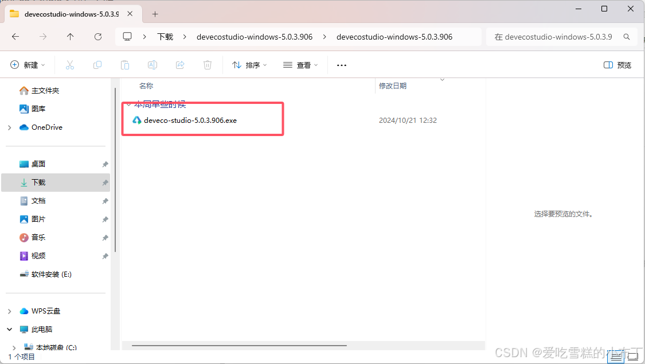Click the Delete trash icon
Image resolution: width=645 pixels, height=364 pixels.
click(x=208, y=65)
